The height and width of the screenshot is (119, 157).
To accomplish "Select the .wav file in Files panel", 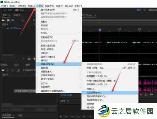I will click(x=15, y=28).
